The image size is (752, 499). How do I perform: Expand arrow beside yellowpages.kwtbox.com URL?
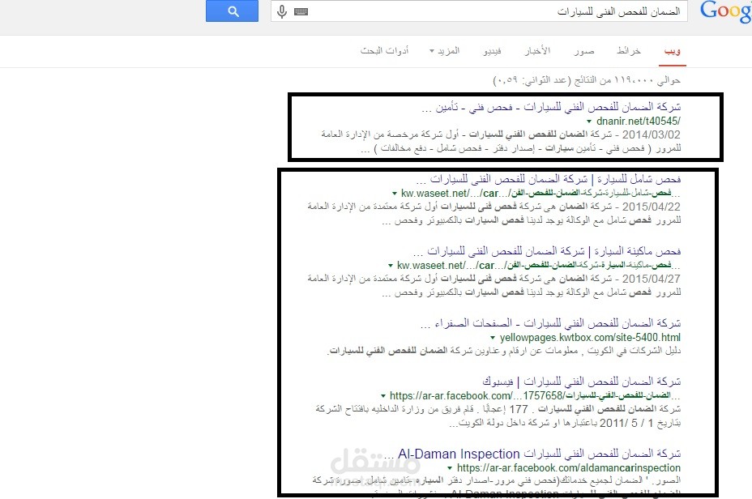click(x=493, y=338)
